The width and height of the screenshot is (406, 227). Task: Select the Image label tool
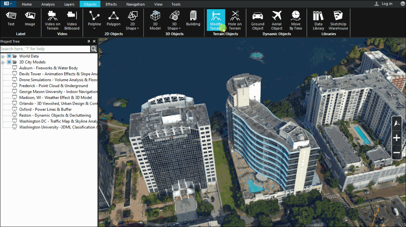tap(30, 19)
